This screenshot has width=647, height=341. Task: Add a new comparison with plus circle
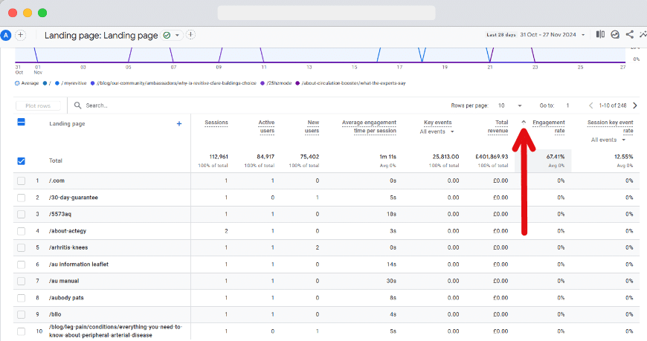pos(20,35)
